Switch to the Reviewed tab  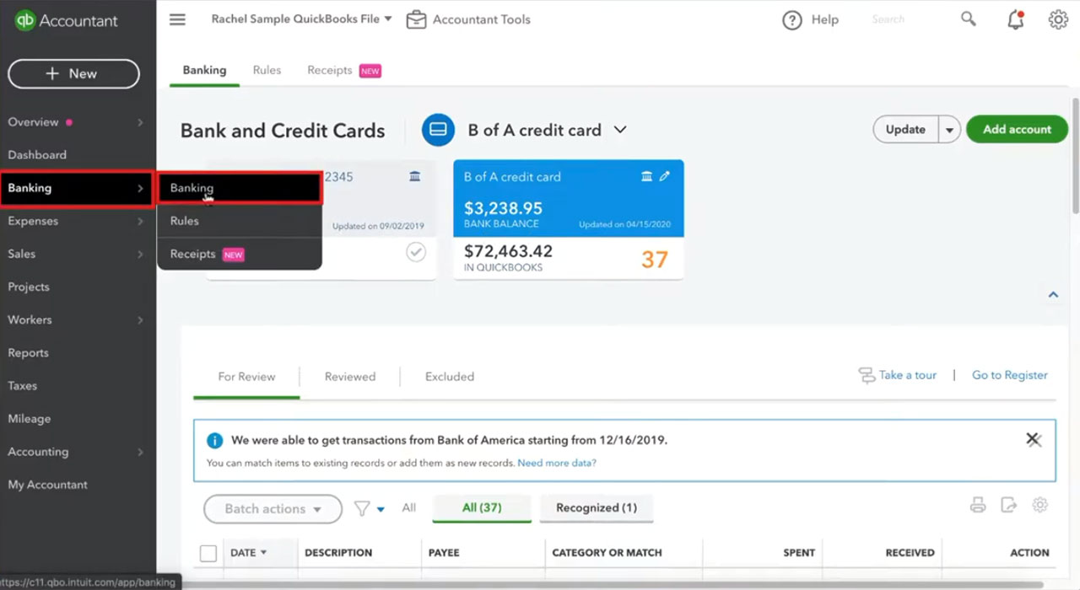pos(350,377)
